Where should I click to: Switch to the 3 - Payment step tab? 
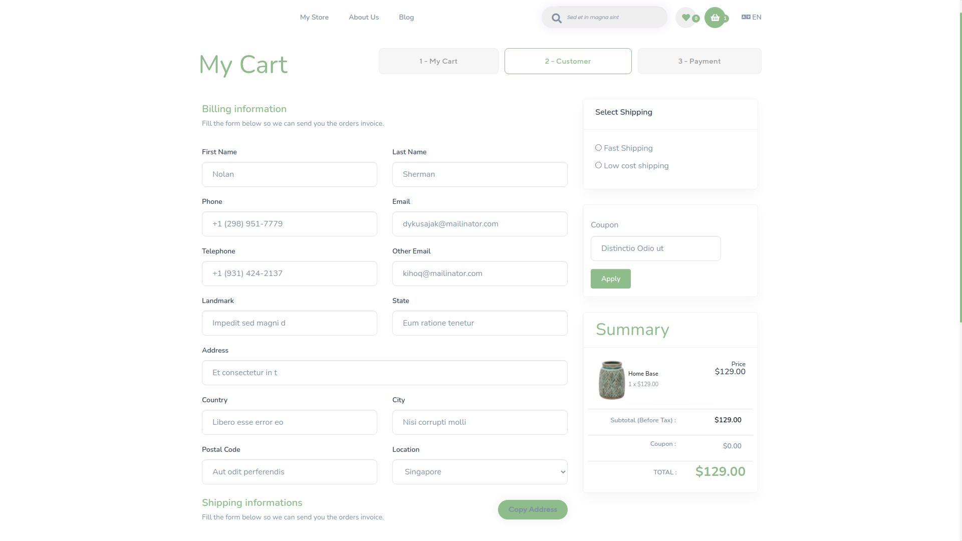pos(699,61)
